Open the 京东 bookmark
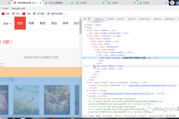The width and height of the screenshot is (179, 119). click(x=16, y=14)
